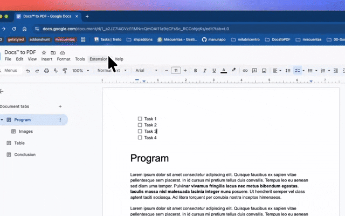Toggle italic formatting
This screenshot has height=216, width=345.
tap(205, 71)
